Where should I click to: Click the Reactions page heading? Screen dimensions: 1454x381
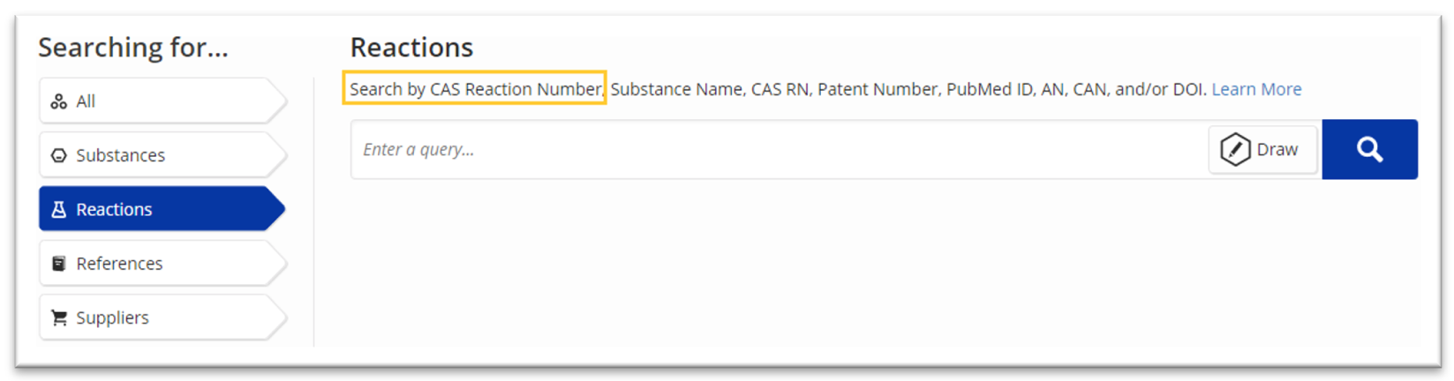tap(411, 47)
